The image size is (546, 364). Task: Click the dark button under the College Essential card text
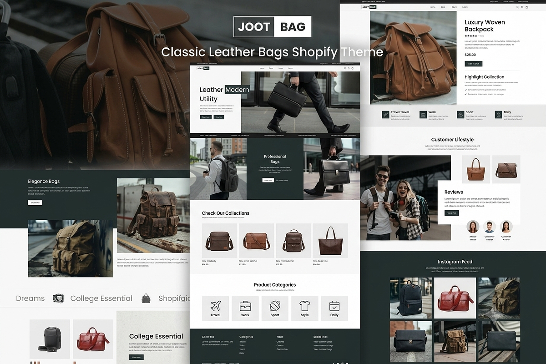136,357
